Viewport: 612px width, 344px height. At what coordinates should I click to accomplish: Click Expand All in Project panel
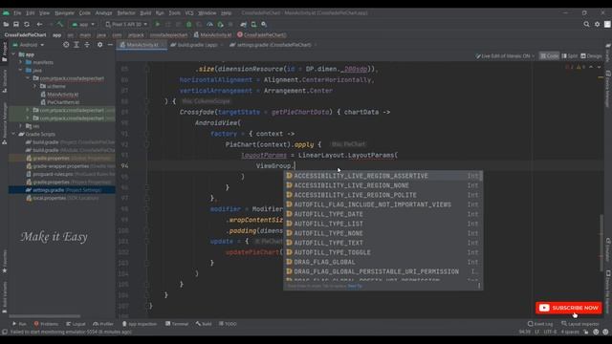tap(76, 45)
